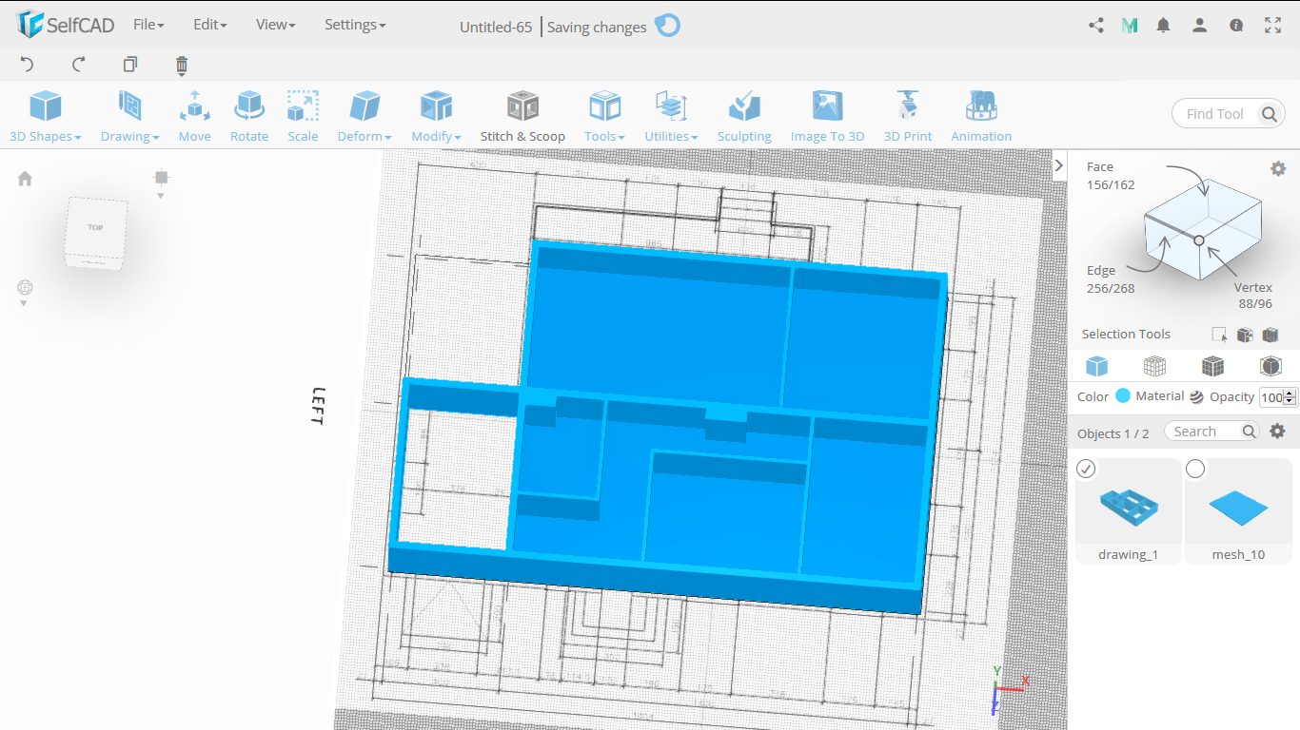
Task: Open the 3D Print tool
Action: tap(908, 116)
